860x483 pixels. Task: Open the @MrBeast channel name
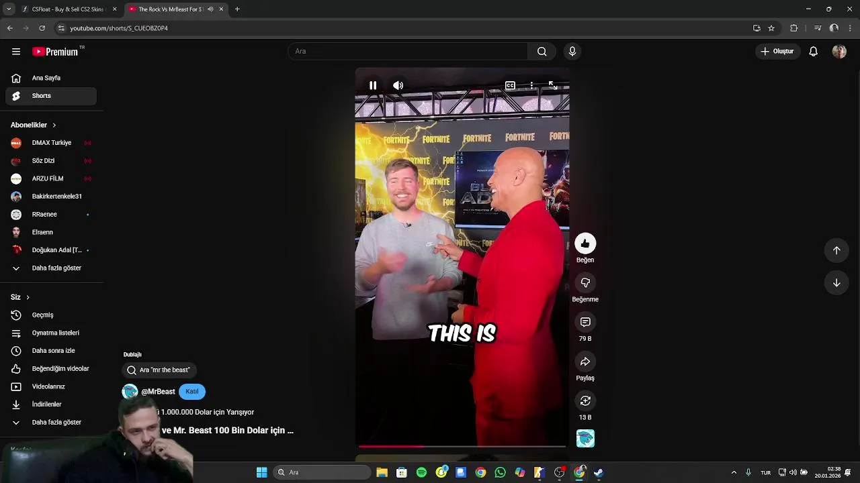[x=158, y=392]
